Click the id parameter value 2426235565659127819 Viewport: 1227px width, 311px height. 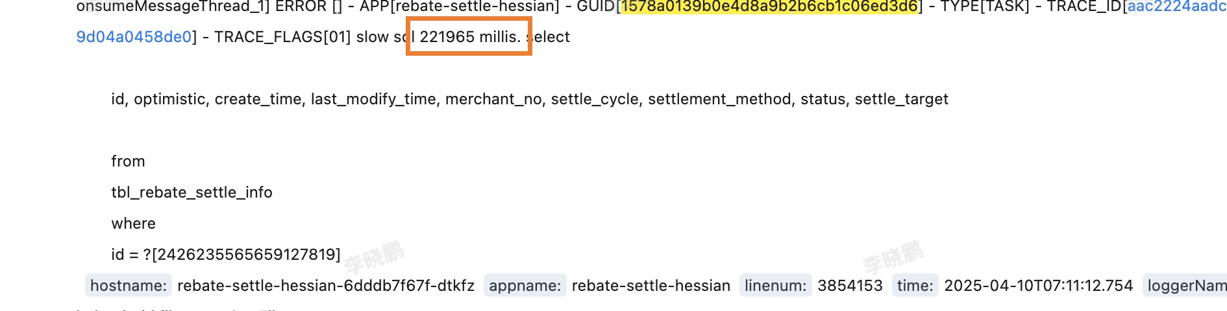coord(246,255)
